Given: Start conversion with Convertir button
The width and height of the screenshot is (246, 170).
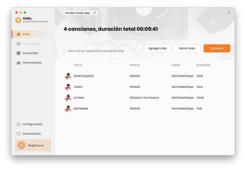Looking at the screenshot, I should coord(217,48).
